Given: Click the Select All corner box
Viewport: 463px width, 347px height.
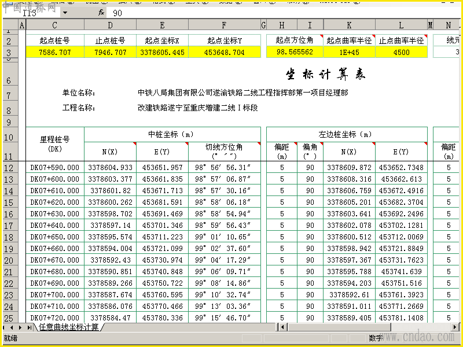Looking at the screenshot, I should [x=10, y=25].
